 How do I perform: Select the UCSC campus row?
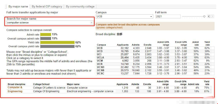[153, 74]
